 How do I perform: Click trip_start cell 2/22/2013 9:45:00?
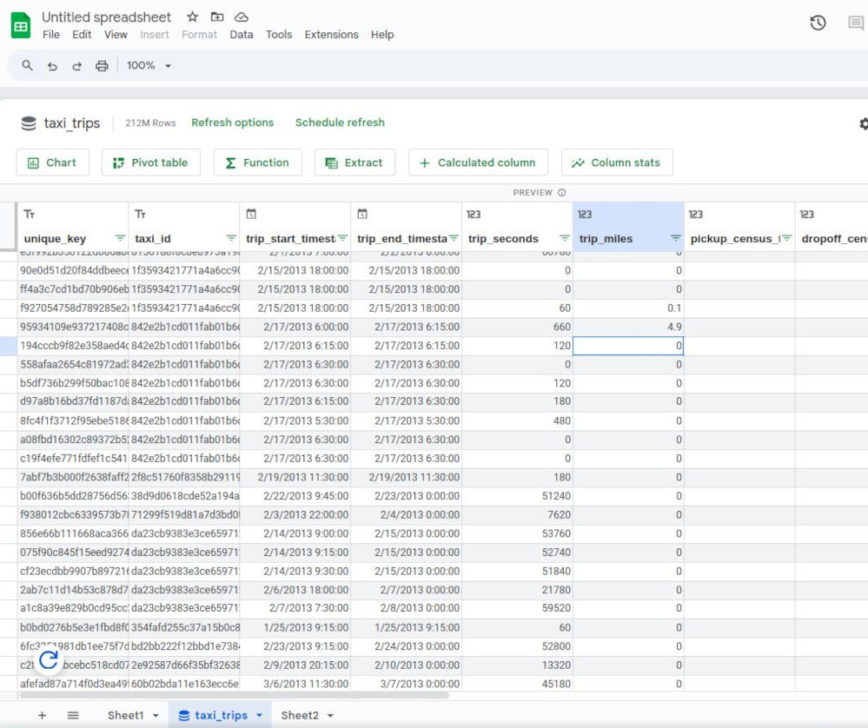coord(295,496)
